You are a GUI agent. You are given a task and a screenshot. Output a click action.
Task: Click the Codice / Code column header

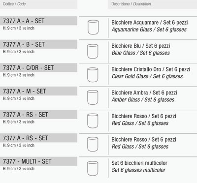(x=14, y=4)
